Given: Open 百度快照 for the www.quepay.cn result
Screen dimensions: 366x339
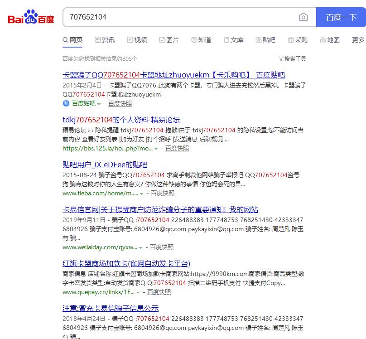Looking at the screenshot, I should (x=159, y=292).
